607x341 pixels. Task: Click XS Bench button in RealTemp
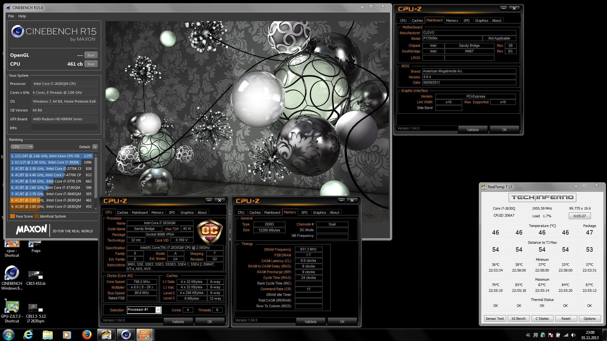click(x=518, y=319)
